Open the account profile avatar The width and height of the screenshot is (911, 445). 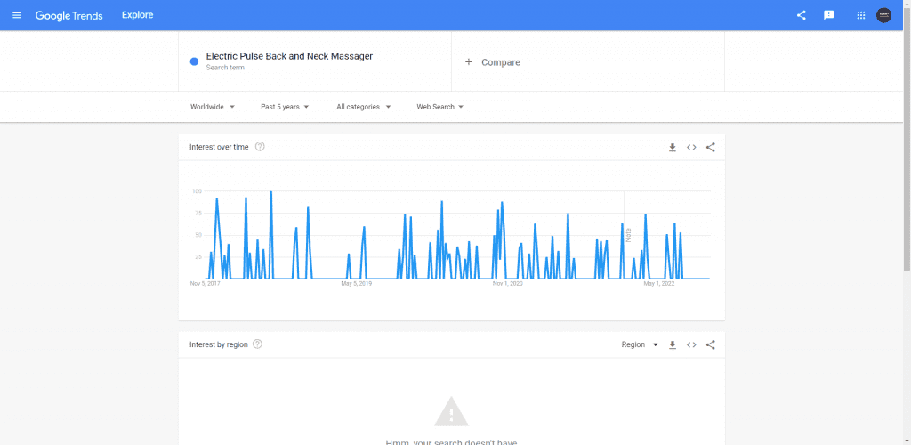point(883,15)
